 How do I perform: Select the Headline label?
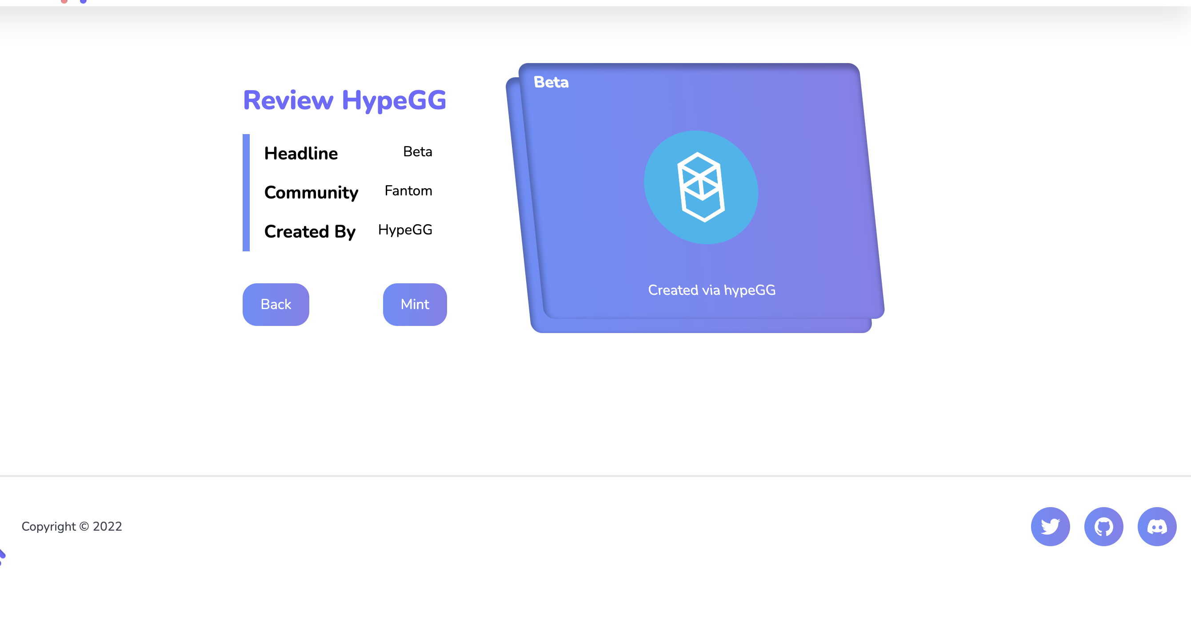(301, 153)
